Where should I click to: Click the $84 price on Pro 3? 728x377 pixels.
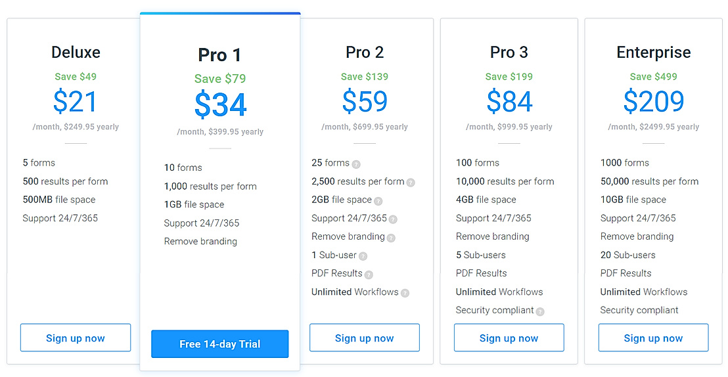tap(509, 102)
